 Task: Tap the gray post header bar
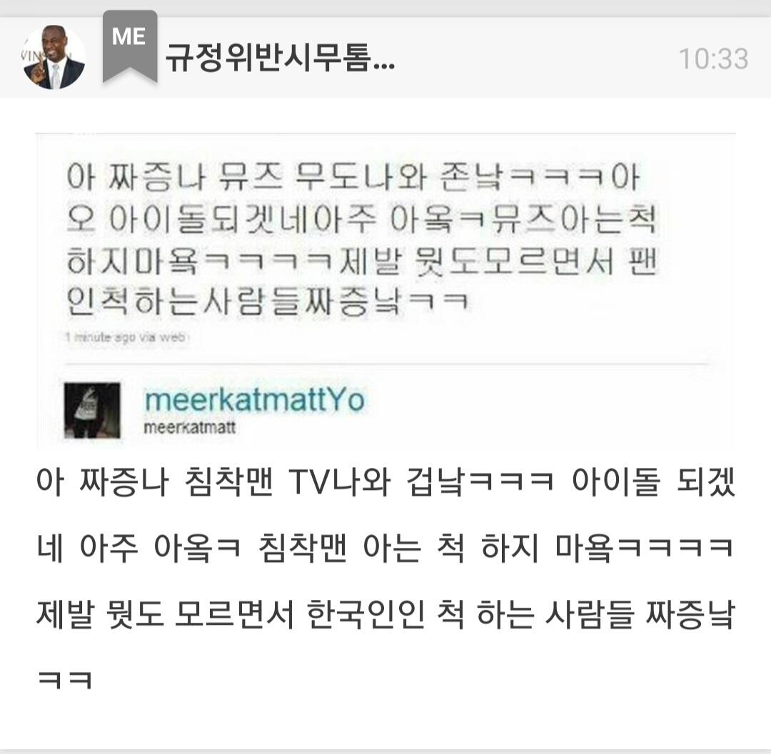point(385,58)
